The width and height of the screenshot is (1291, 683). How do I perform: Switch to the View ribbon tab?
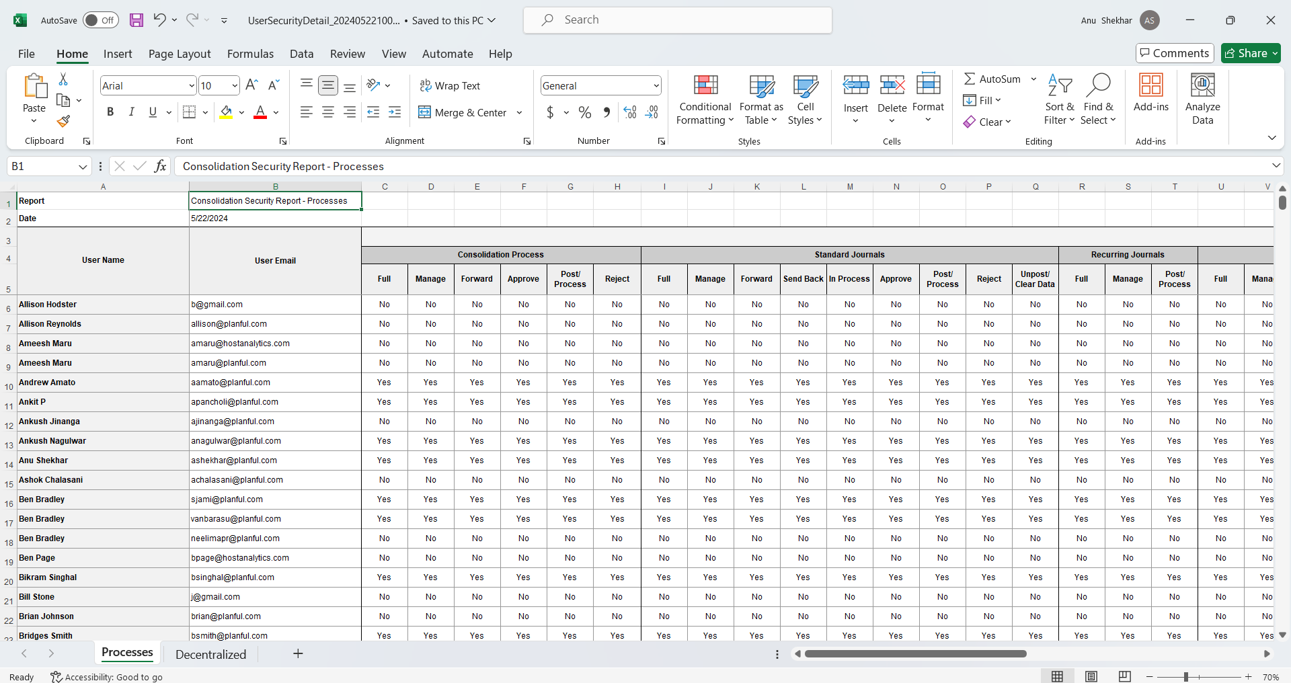pos(393,54)
